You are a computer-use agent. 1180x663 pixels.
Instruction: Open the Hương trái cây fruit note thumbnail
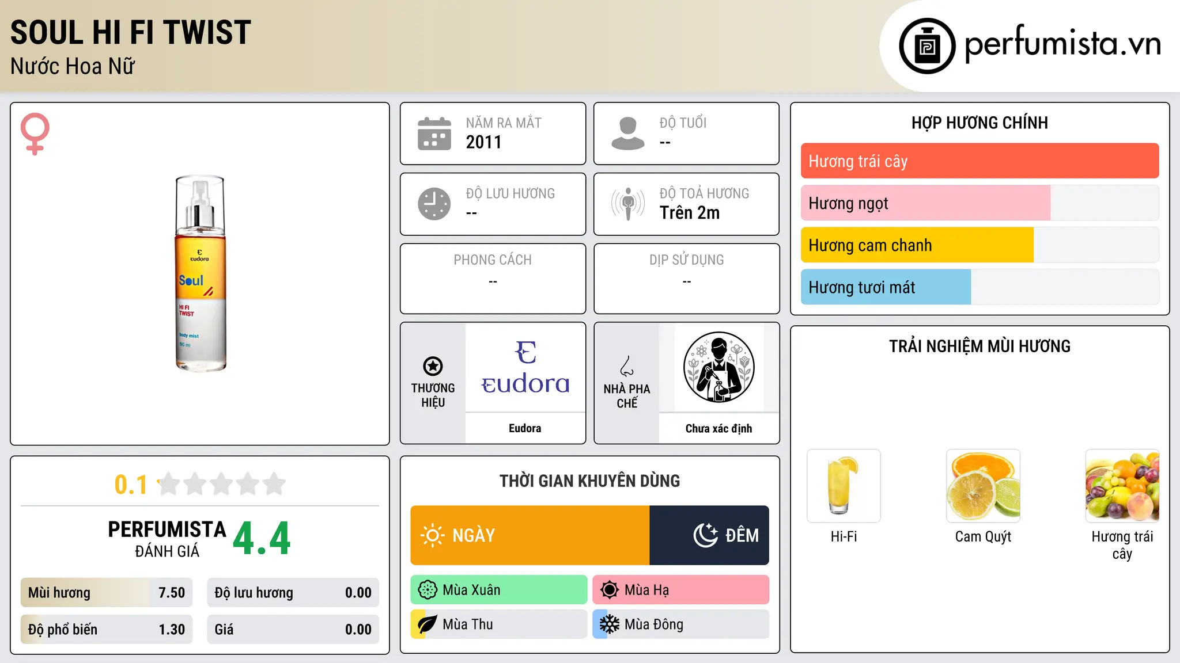coord(1122,486)
